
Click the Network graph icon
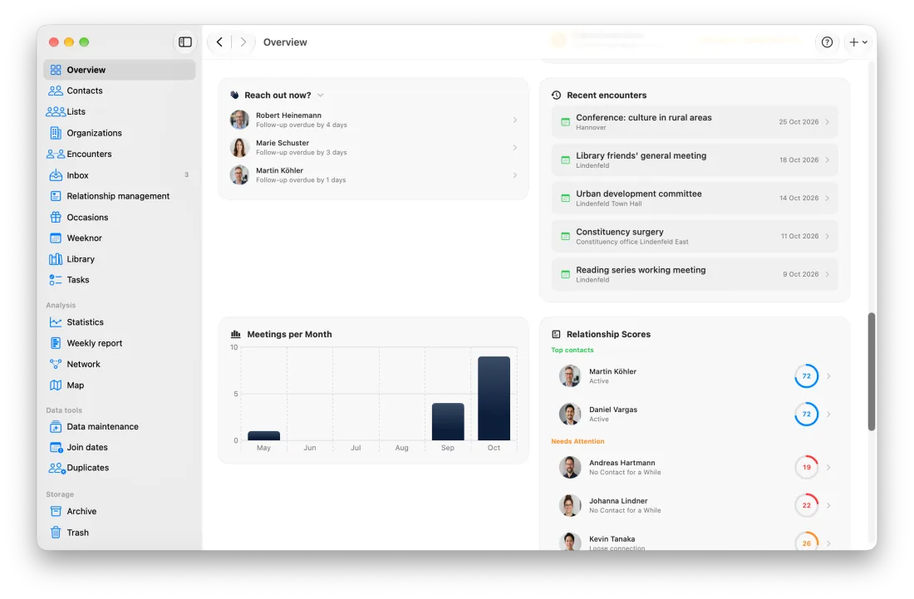pos(56,364)
